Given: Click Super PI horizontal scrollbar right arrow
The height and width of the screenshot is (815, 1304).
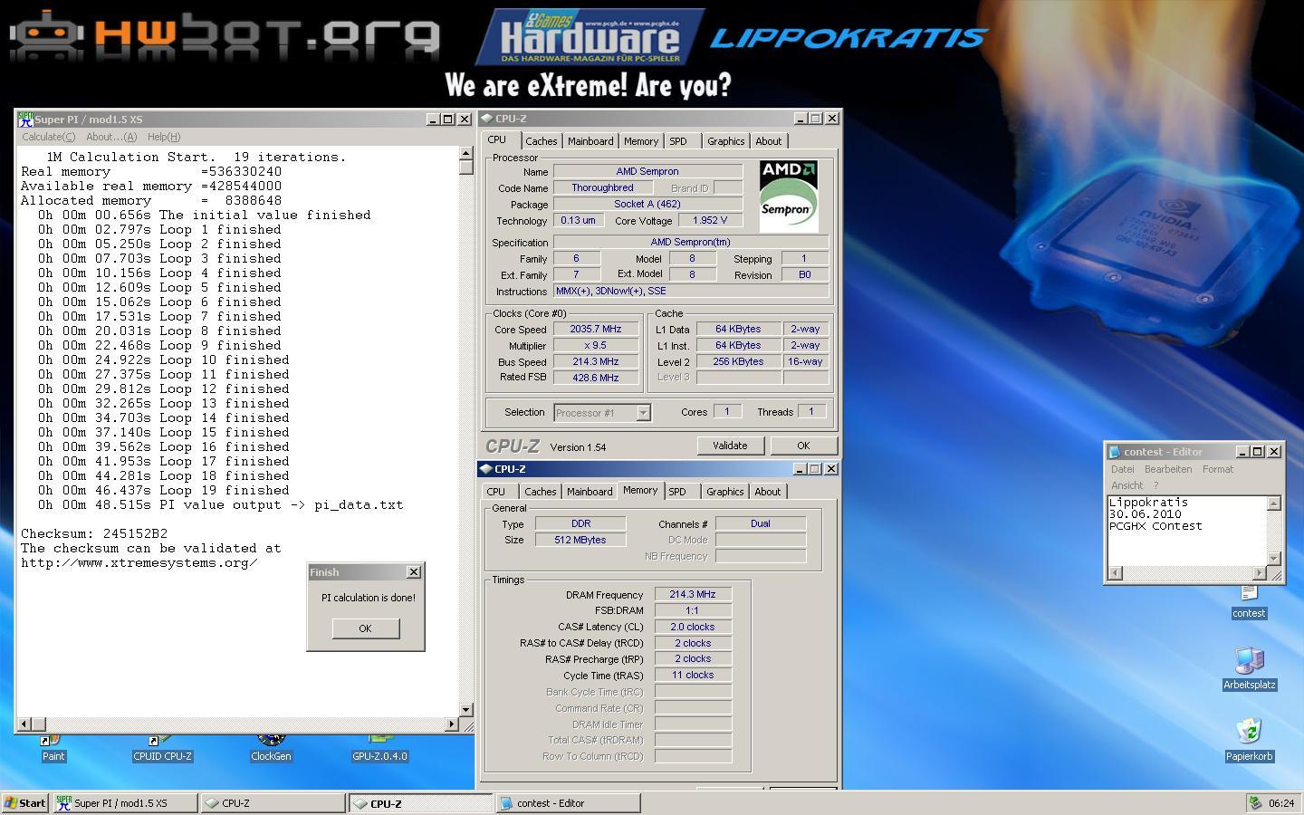Looking at the screenshot, I should pyautogui.click(x=452, y=724).
